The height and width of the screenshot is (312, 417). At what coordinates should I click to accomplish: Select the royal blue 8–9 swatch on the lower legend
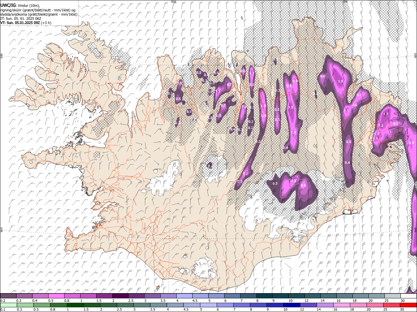point(259,305)
